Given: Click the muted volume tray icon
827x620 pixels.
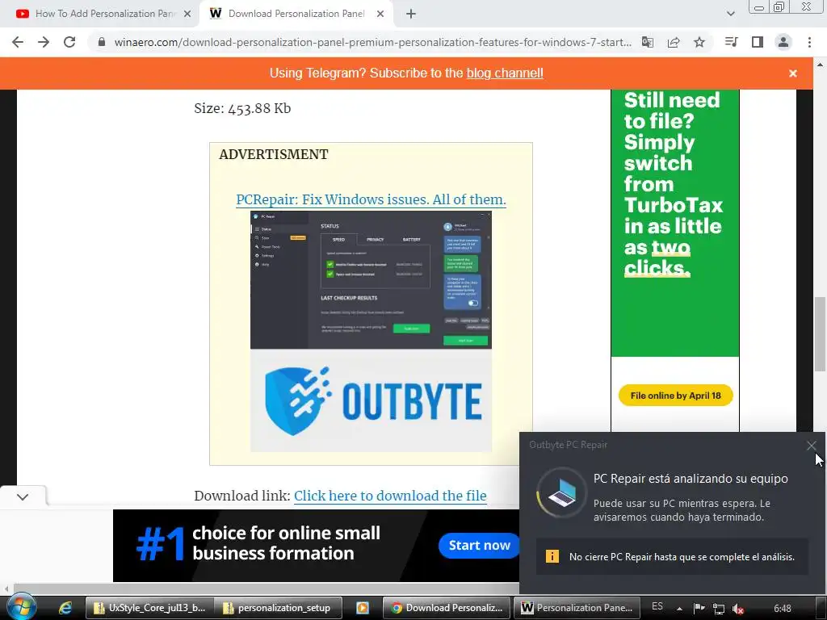Looking at the screenshot, I should [738, 609].
